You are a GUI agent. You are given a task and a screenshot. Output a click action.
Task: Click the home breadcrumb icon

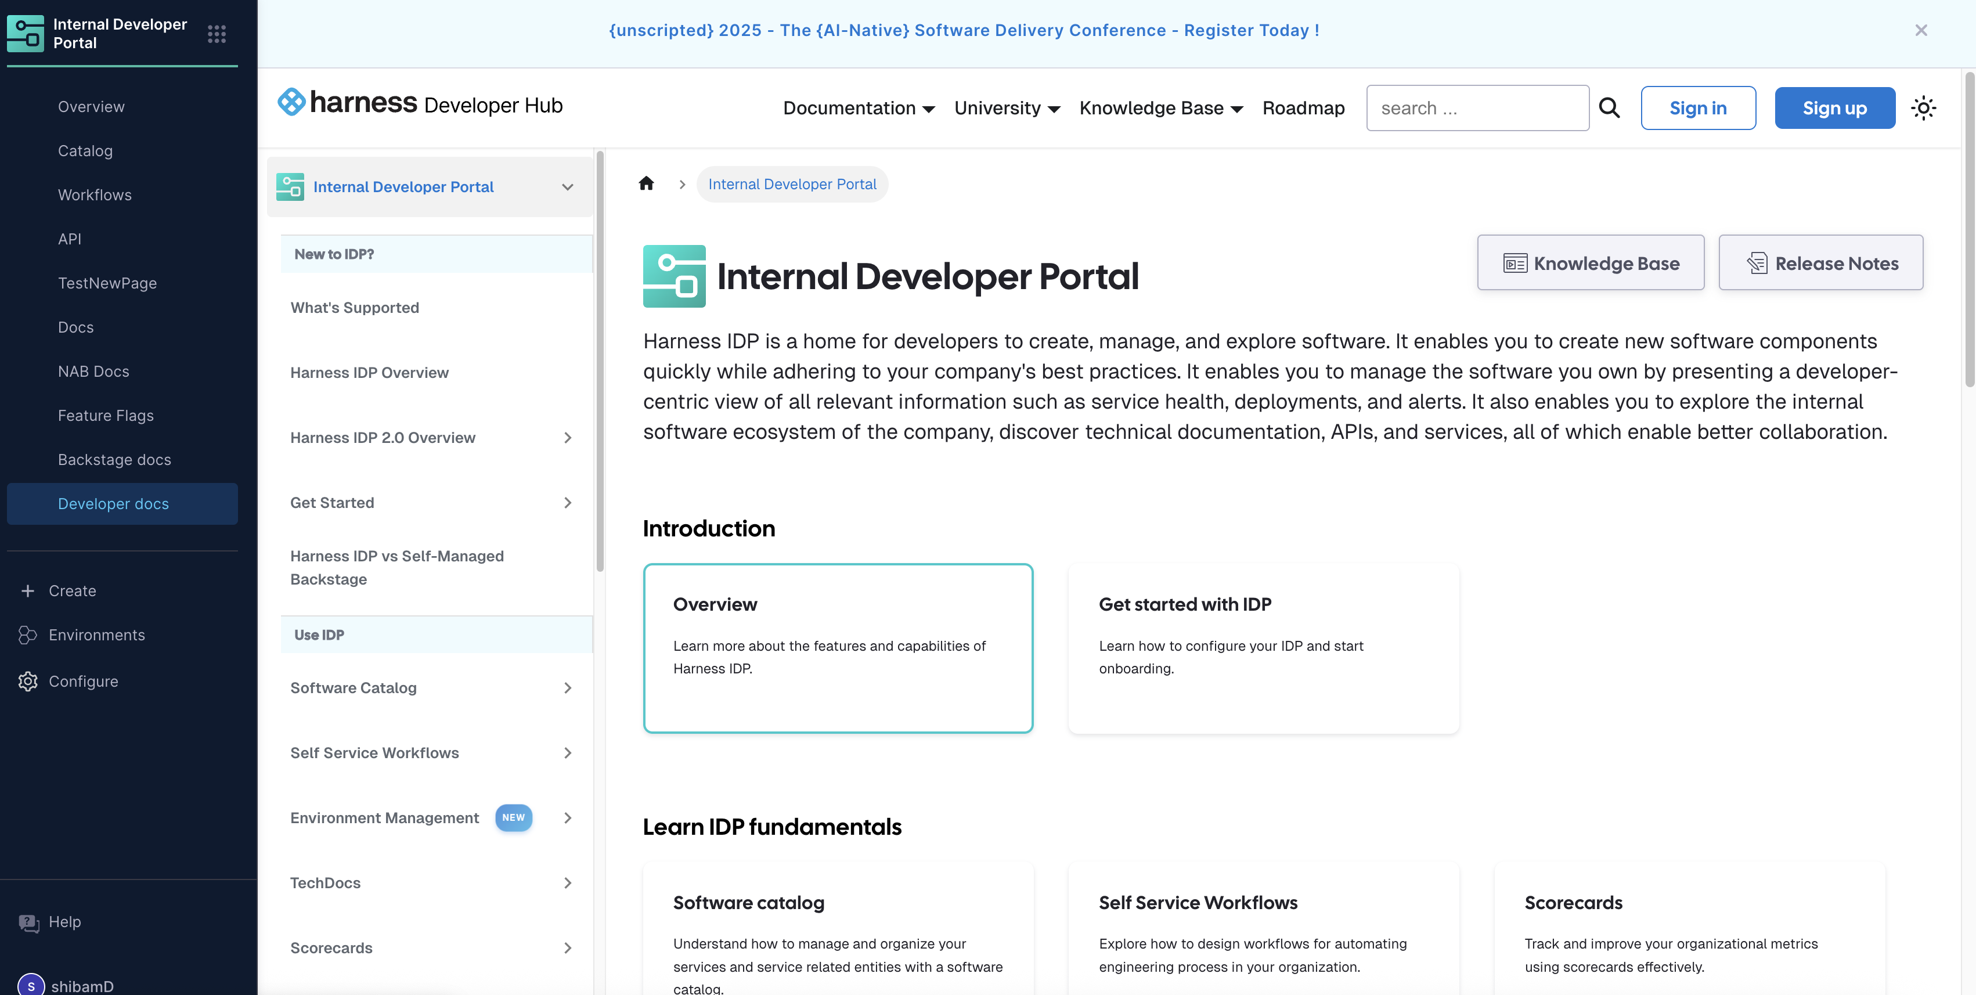click(x=646, y=184)
